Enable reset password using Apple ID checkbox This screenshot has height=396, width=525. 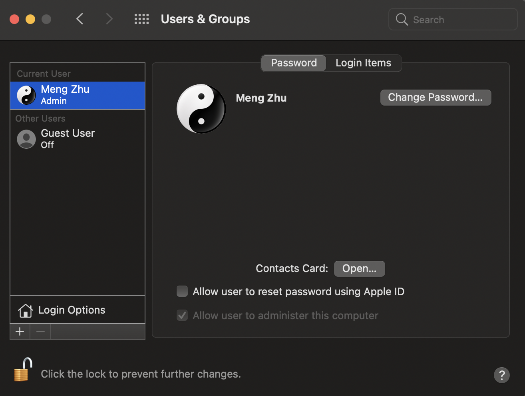click(182, 291)
